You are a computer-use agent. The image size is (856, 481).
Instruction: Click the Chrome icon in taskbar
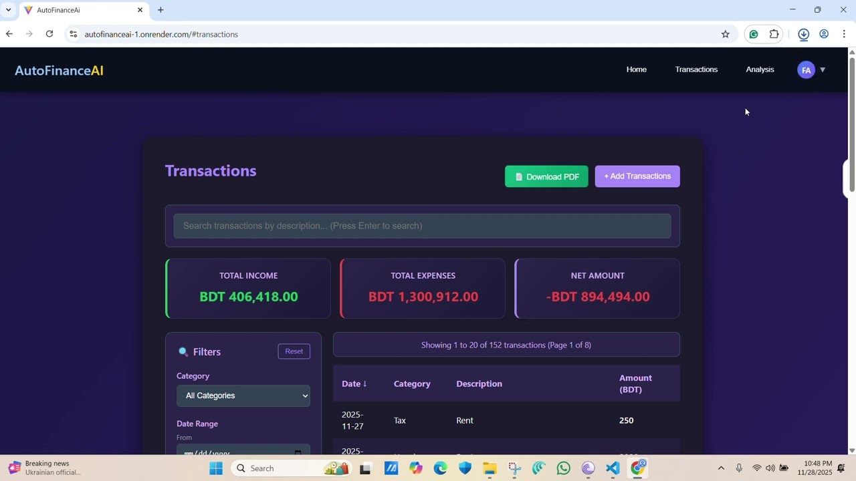pos(637,468)
